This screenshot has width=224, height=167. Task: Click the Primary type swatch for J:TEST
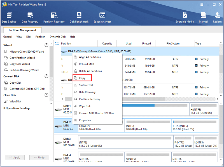click(196, 72)
